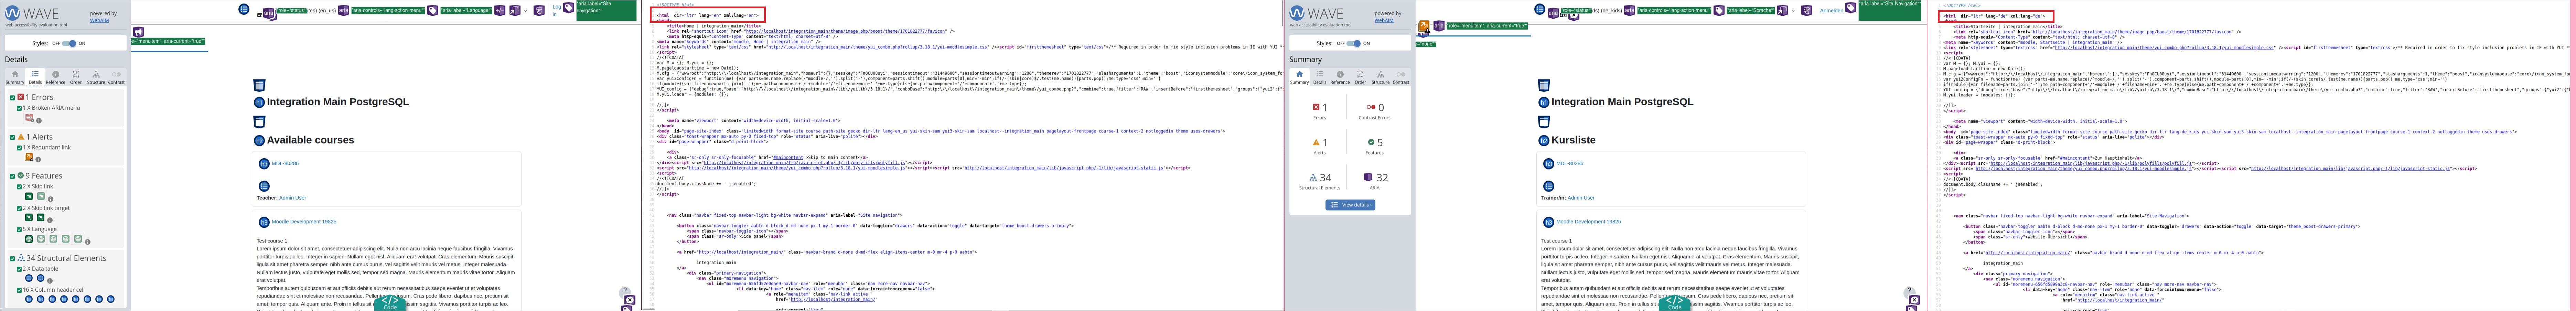The width and height of the screenshot is (2576, 311).
Task: Click the ARIA count icon in right Summary panel
Action: (x=1368, y=177)
